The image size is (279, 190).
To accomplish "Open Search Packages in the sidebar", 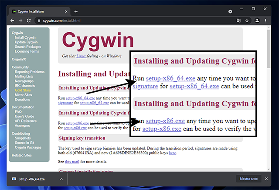I will pos(27,47).
